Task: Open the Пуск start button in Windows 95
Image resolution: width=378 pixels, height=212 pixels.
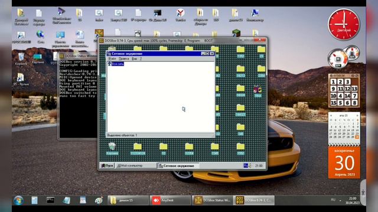Action: click(107, 165)
